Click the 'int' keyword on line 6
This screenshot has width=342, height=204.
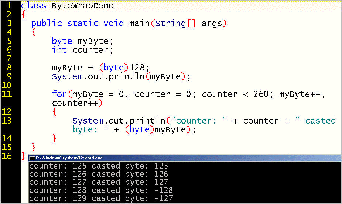pyautogui.click(x=59, y=50)
